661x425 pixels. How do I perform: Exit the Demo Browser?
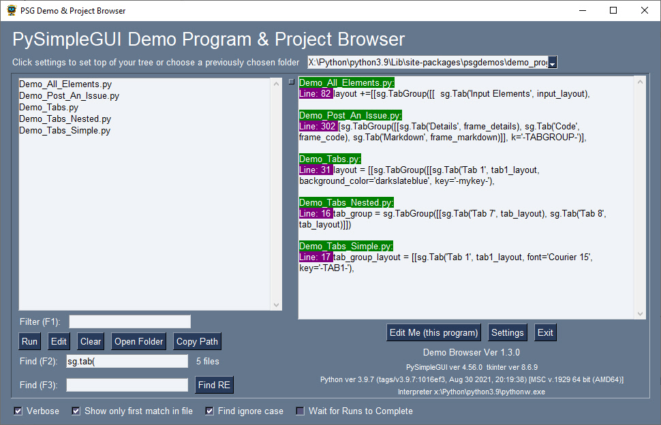click(x=544, y=332)
